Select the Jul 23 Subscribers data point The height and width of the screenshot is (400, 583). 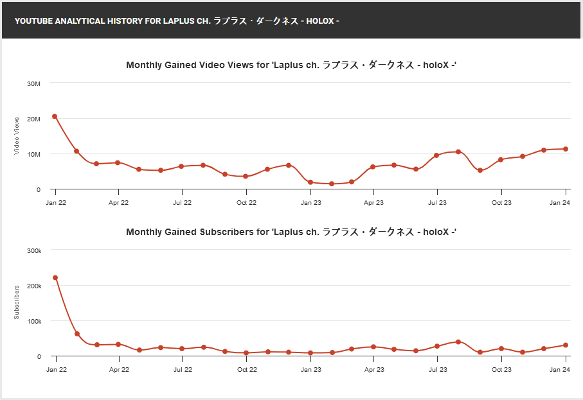coord(437,346)
